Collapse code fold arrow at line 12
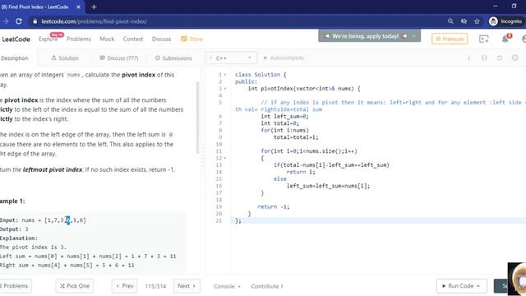The width and height of the screenshot is (526, 296). click(x=225, y=158)
